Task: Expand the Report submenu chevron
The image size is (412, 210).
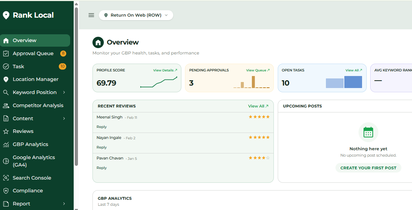Action: 64,204
